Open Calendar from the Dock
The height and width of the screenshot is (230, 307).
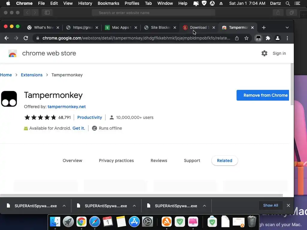tap(108, 222)
